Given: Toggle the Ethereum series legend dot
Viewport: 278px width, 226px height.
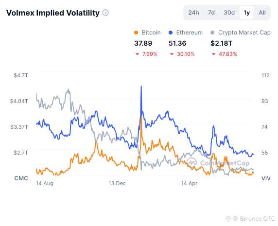Looking at the screenshot, I should pyautogui.click(x=171, y=33).
